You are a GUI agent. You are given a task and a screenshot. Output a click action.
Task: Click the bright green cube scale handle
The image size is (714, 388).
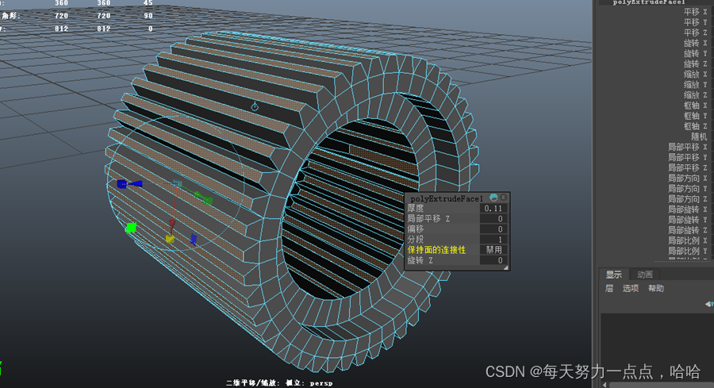click(131, 227)
